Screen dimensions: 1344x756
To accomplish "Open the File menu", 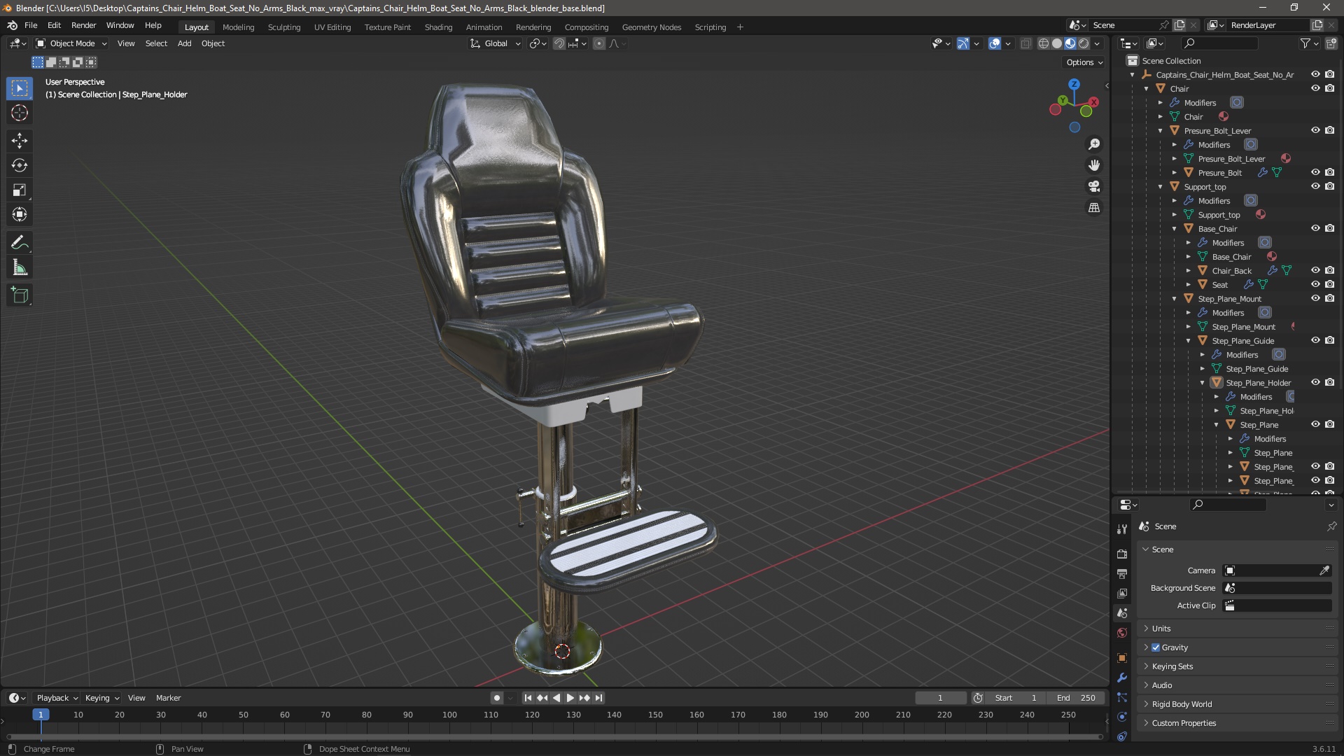I will pos(31,25).
